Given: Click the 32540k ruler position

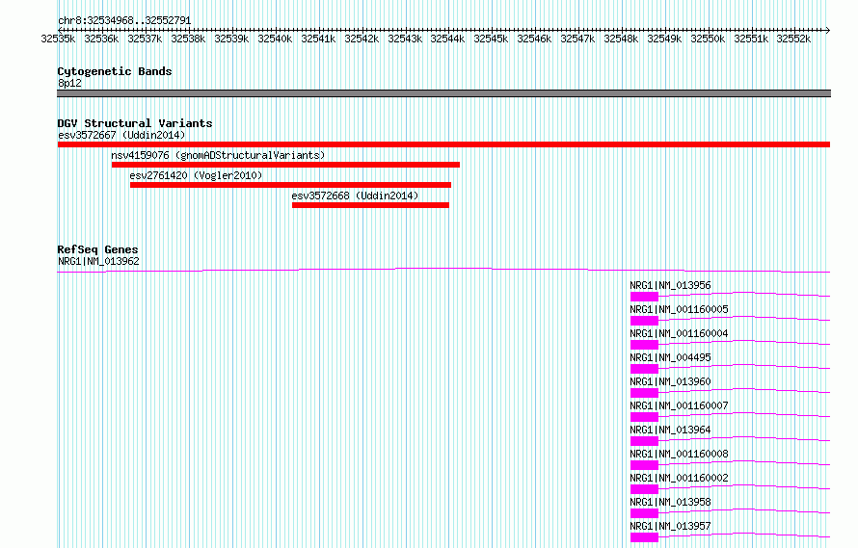Looking at the screenshot, I should (x=275, y=39).
